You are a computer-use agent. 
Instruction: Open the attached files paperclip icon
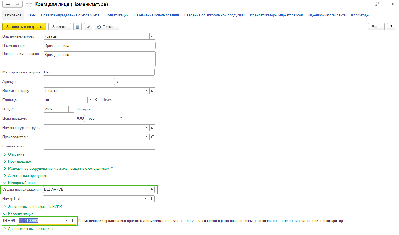pos(88,27)
